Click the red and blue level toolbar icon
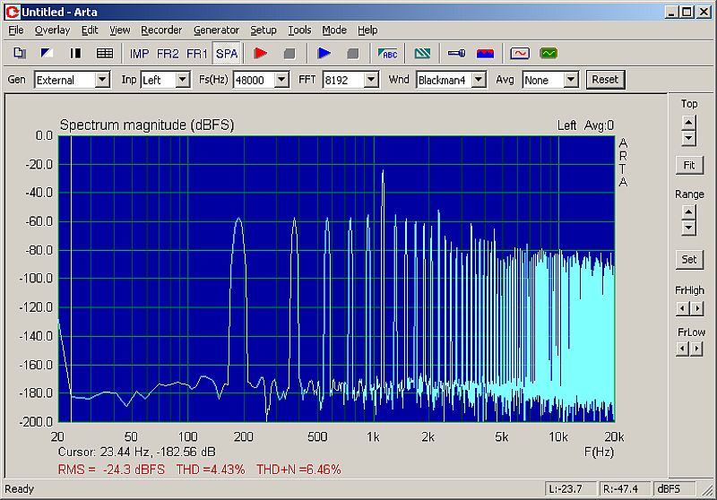This screenshot has height=500, width=717. pos(485,54)
